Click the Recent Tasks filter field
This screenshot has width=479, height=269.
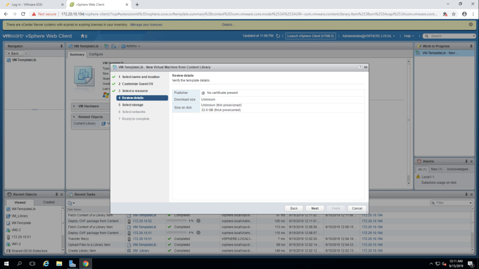[452, 203]
